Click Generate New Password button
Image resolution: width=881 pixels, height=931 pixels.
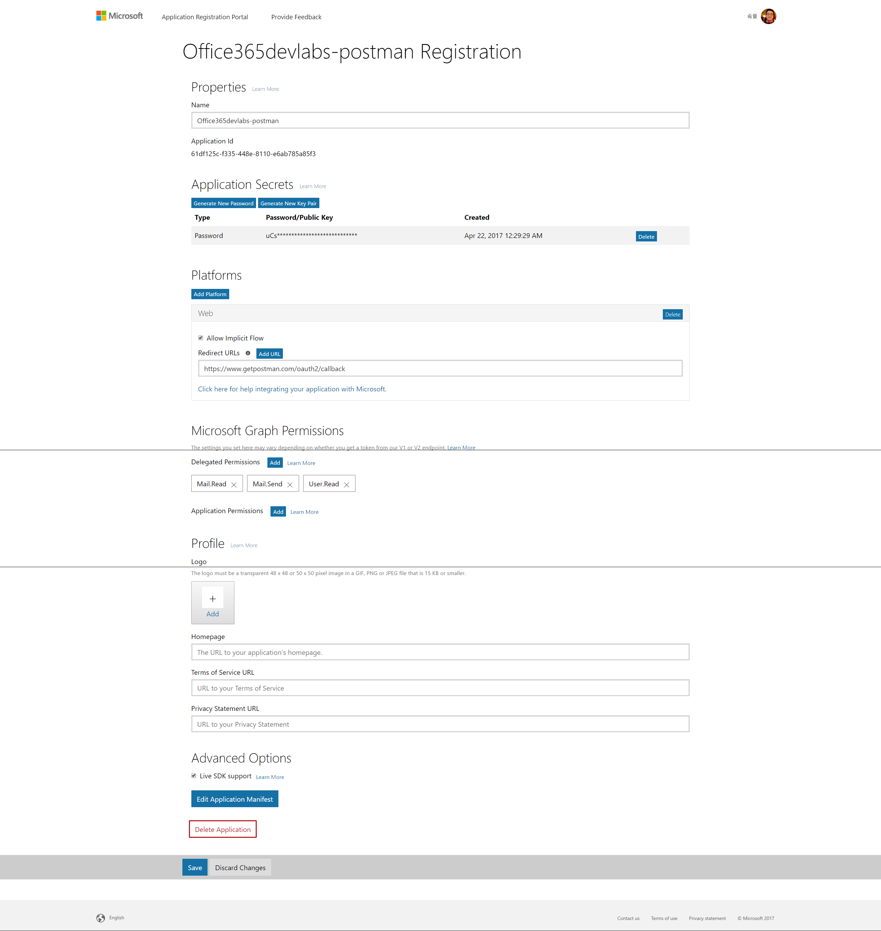pos(224,203)
